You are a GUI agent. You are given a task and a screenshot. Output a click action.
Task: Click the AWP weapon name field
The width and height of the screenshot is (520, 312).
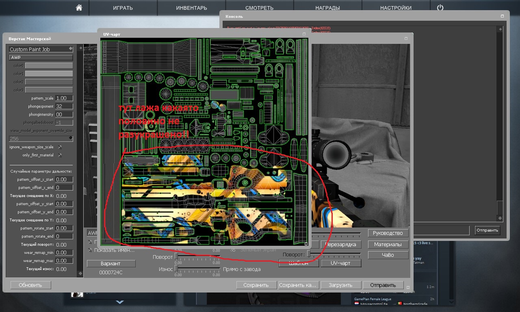tap(41, 58)
